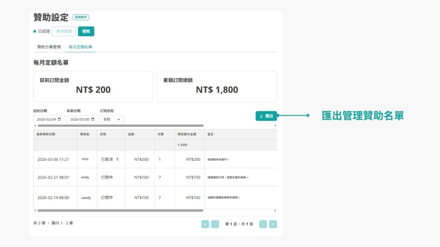The image size is (440, 247).
Task: Expand the 訂閱狀態 dropdown showing 全部
Action: (112, 120)
